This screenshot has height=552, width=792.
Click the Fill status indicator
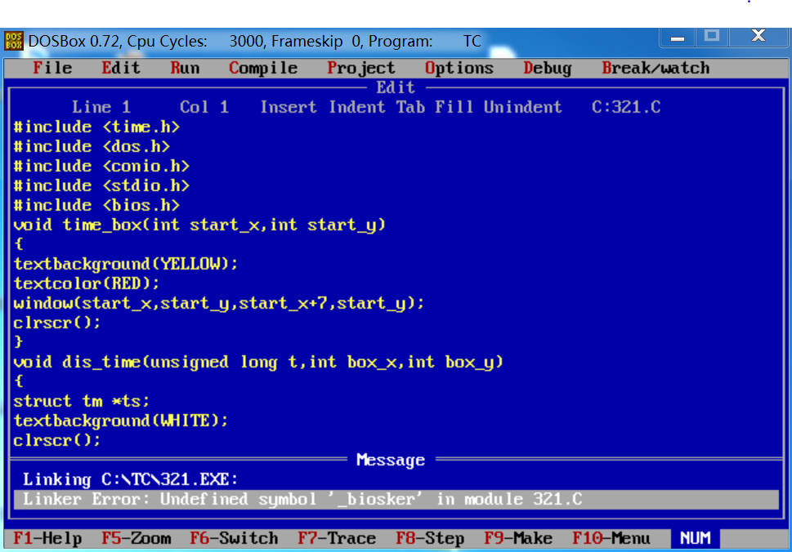454,107
